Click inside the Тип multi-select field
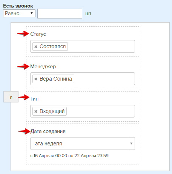The width and height of the screenshot is (172, 174). coord(101,111)
